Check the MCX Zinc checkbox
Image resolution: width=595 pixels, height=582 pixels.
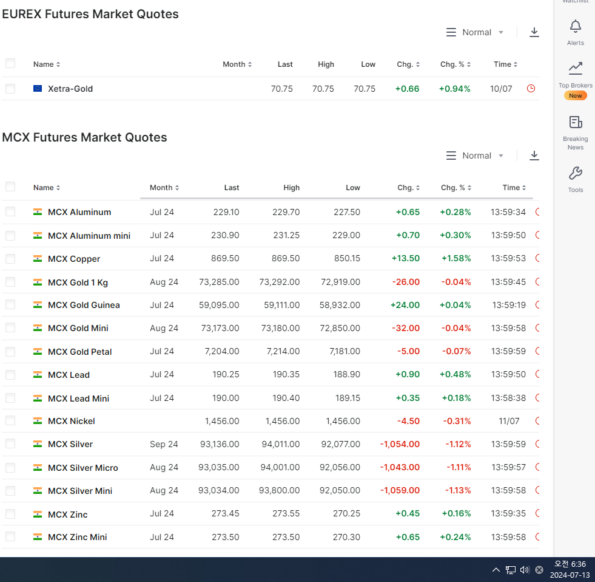(10, 514)
